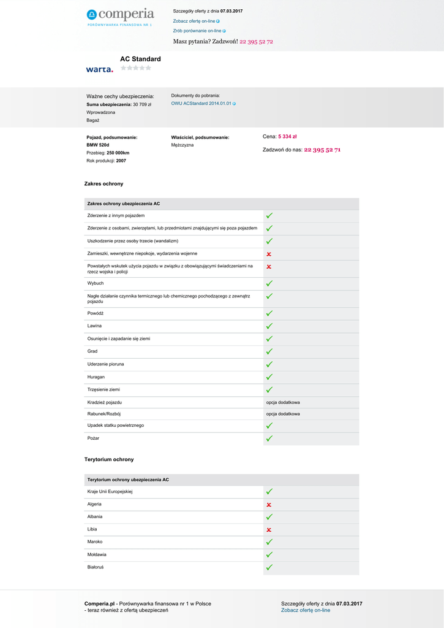Click the green checkmark in the Pożar row
Screen dimensions: 444x628
click(x=269, y=438)
